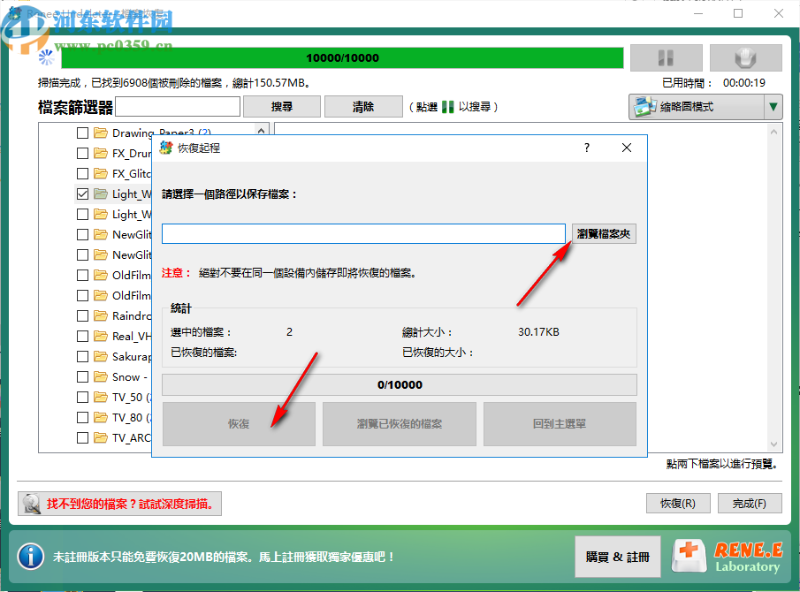The width and height of the screenshot is (800, 592).
Task: Click the dialog help question mark
Action: point(587,148)
